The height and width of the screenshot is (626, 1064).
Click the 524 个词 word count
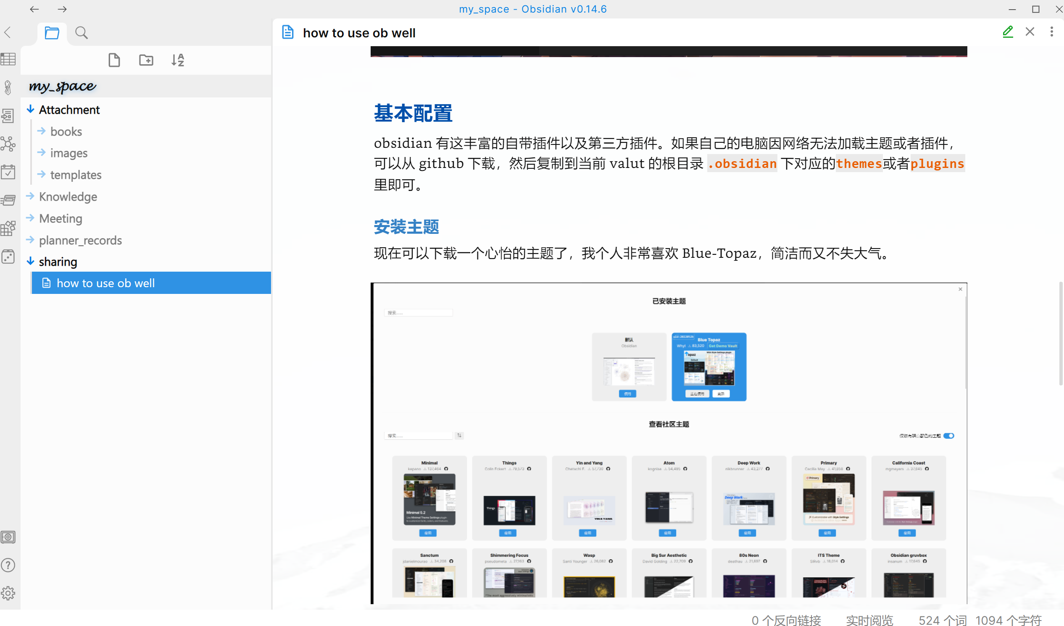pos(943,620)
